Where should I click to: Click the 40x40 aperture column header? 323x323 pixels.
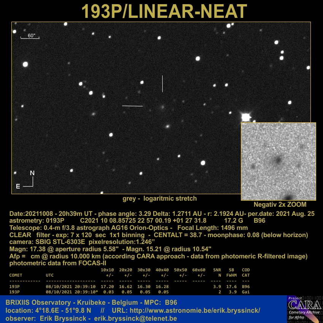pos(162,270)
